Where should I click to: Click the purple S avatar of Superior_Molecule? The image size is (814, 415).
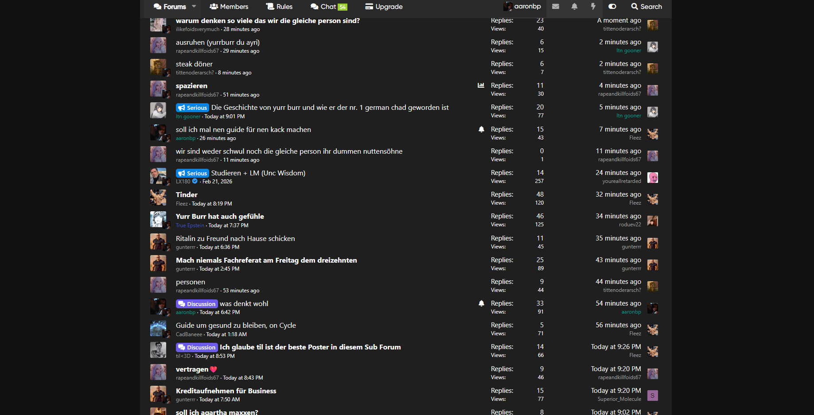[x=652, y=396]
